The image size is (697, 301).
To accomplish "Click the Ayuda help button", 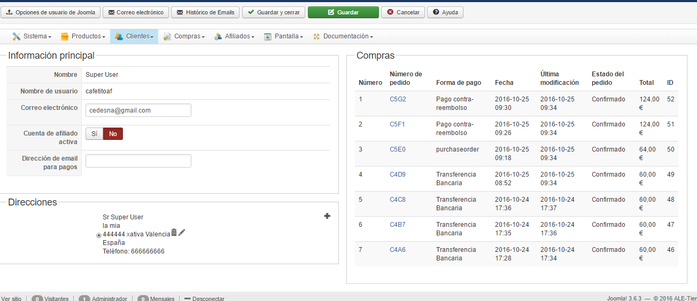I will pyautogui.click(x=445, y=12).
